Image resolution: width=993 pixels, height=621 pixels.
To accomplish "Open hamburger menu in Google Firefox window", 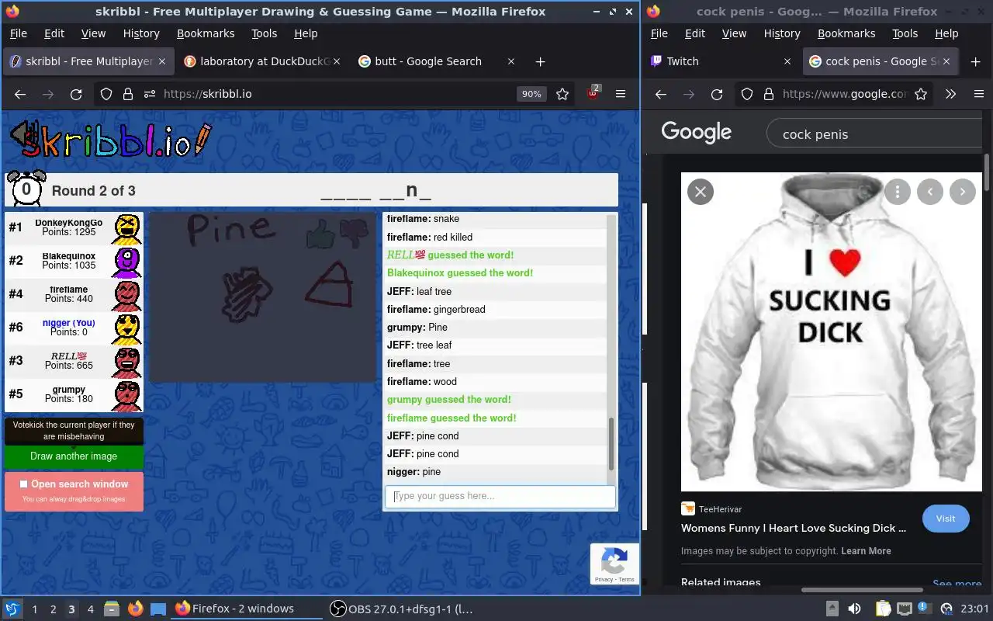I will coord(979,94).
